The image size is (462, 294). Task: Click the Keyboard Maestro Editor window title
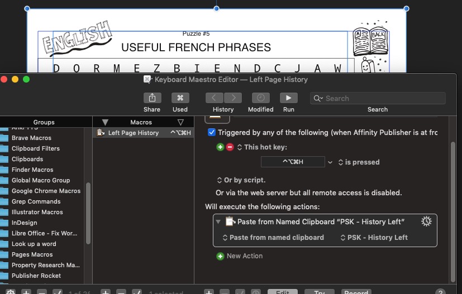tap(231, 79)
